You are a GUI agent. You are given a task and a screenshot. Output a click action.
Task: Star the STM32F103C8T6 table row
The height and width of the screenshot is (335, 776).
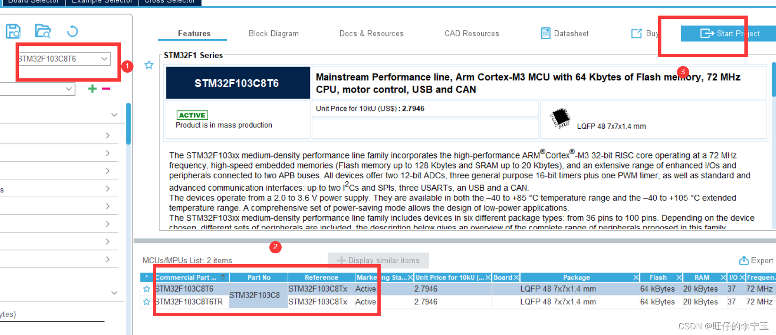pyautogui.click(x=147, y=289)
